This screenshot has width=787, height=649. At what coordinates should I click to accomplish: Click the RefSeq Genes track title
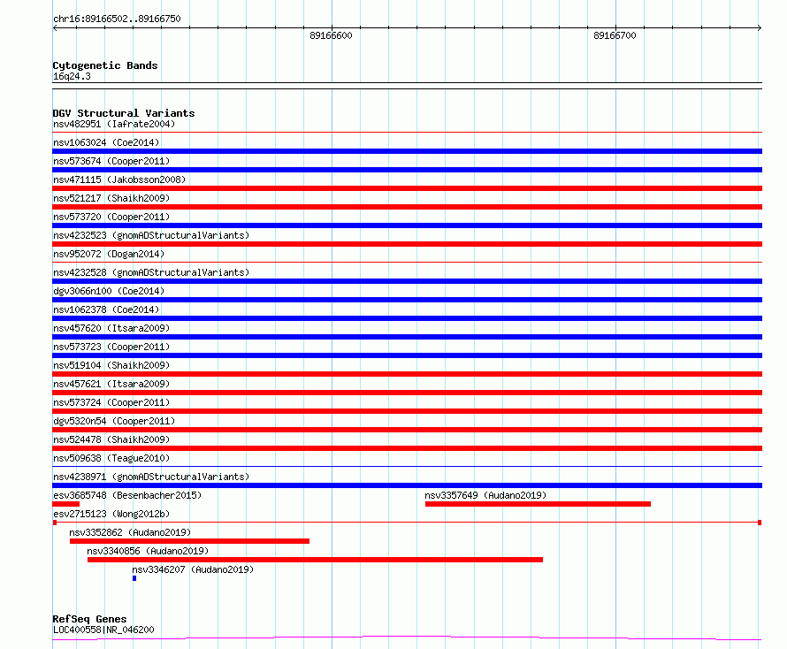89,619
